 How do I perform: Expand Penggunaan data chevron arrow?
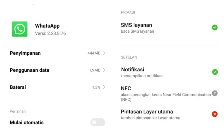coord(104,70)
